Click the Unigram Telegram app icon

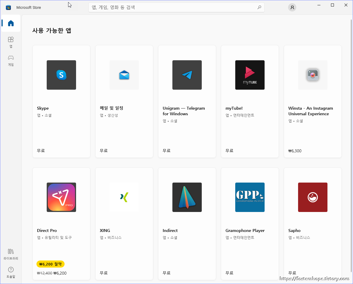[187, 75]
